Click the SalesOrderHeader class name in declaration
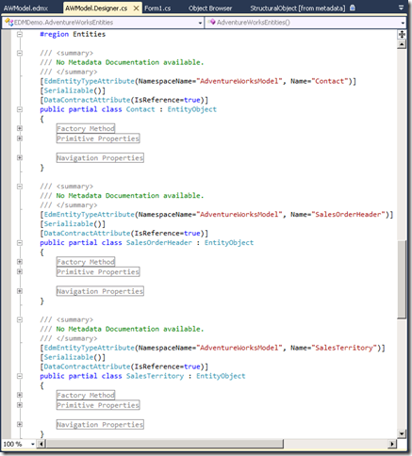 coord(159,243)
